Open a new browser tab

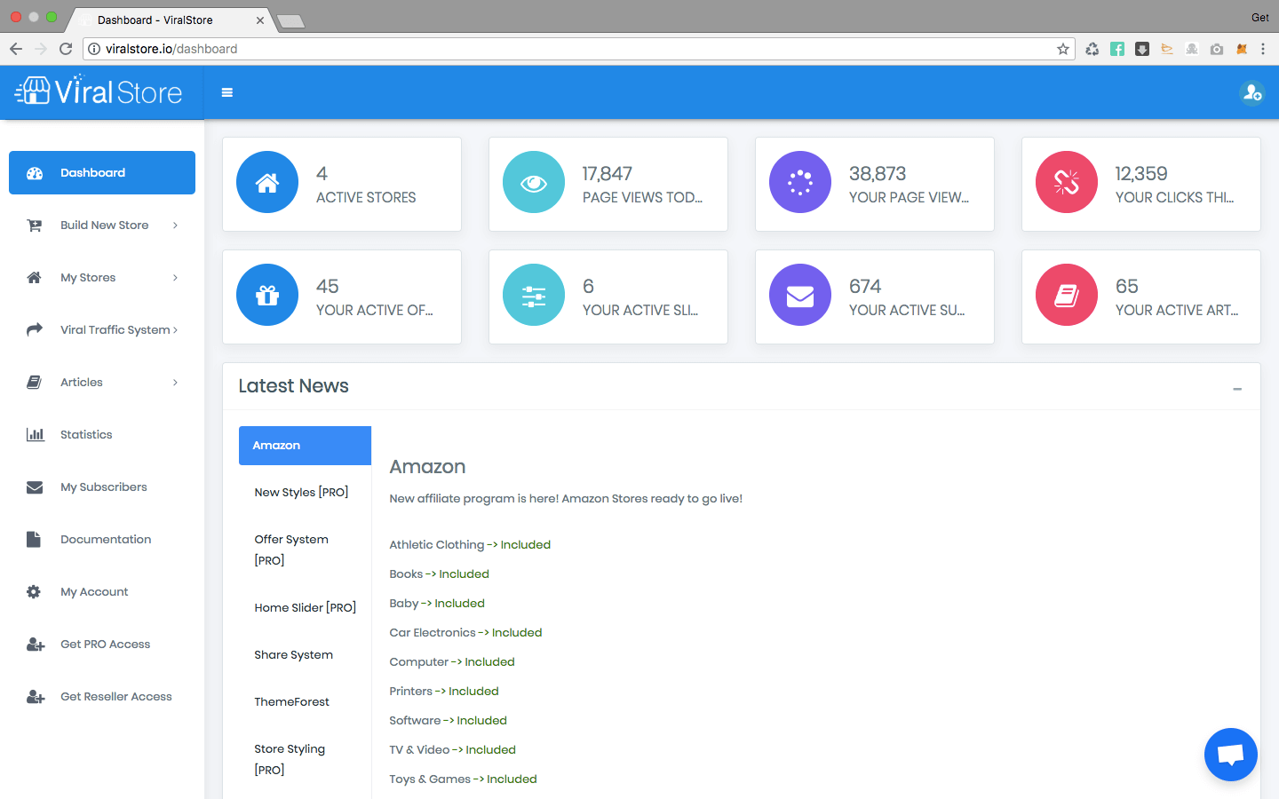click(291, 20)
